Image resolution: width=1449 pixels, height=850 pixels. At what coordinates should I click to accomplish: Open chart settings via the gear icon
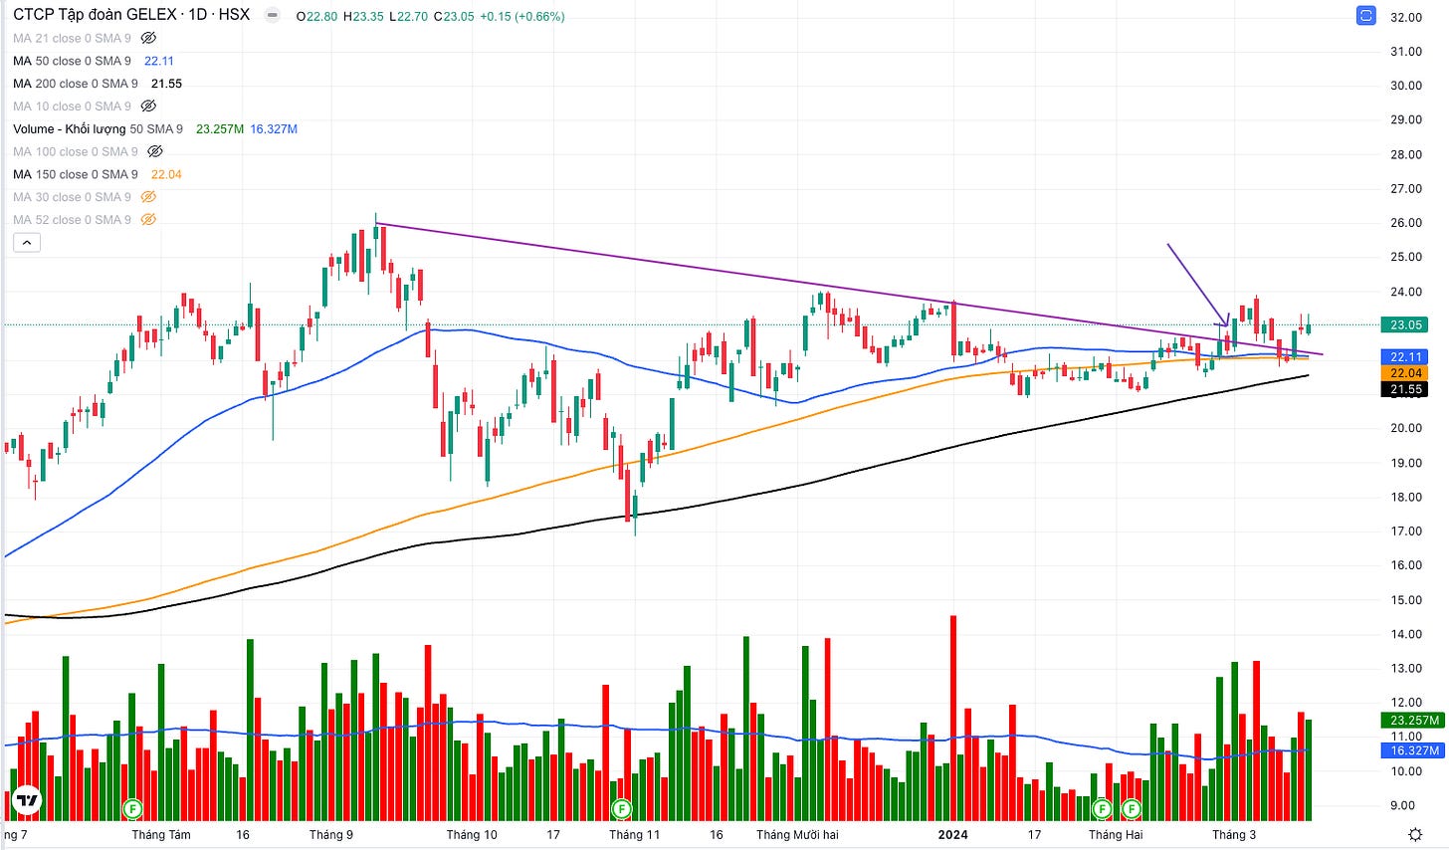pyautogui.click(x=1415, y=834)
